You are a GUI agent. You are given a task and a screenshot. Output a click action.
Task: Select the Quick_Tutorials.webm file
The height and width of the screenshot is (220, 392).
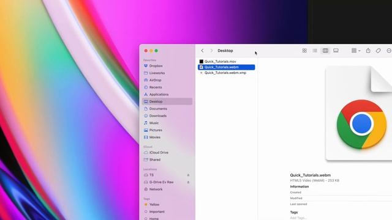(x=226, y=67)
